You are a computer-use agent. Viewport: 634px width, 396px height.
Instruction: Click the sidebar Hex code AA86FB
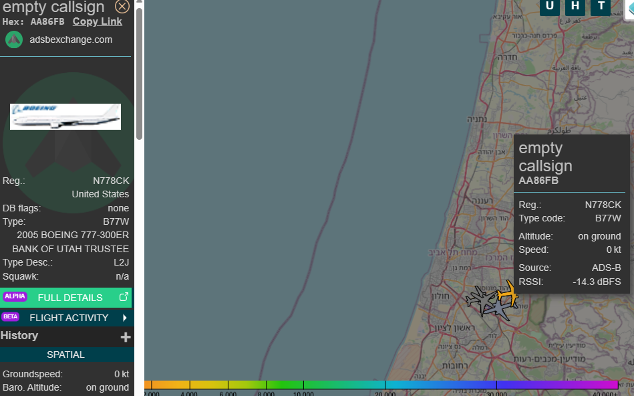47,22
